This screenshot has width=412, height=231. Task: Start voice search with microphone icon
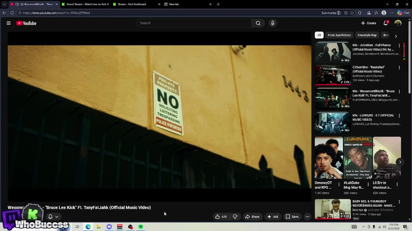[x=273, y=23]
